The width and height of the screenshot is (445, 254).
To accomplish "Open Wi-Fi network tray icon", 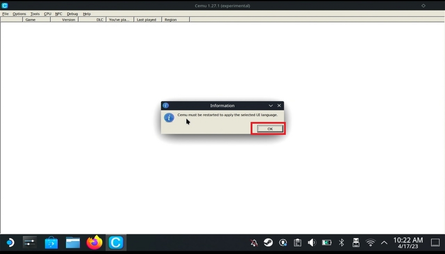I will click(370, 243).
